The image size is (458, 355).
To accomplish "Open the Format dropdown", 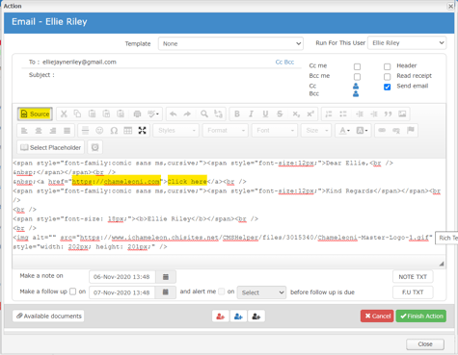I will [226, 131].
